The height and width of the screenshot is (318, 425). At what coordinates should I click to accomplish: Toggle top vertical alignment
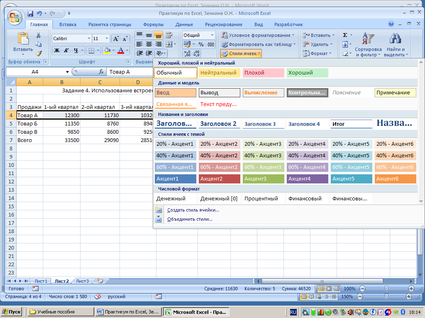[x=139, y=35]
